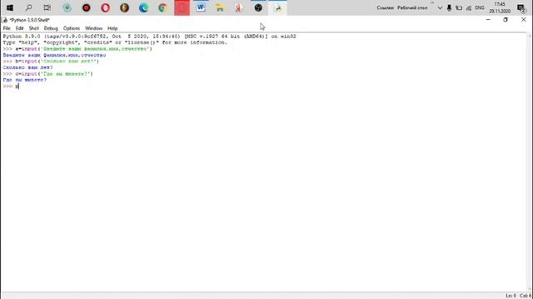The width and height of the screenshot is (533, 299).
Task: Click the shell vertical scrollbar
Action: tap(530, 162)
